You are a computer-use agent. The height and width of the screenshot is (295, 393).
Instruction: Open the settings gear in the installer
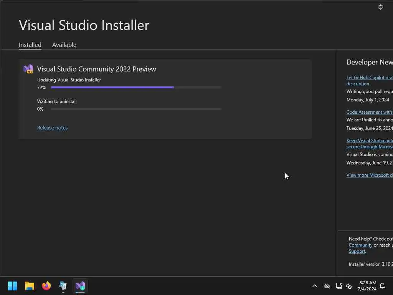pos(380,7)
